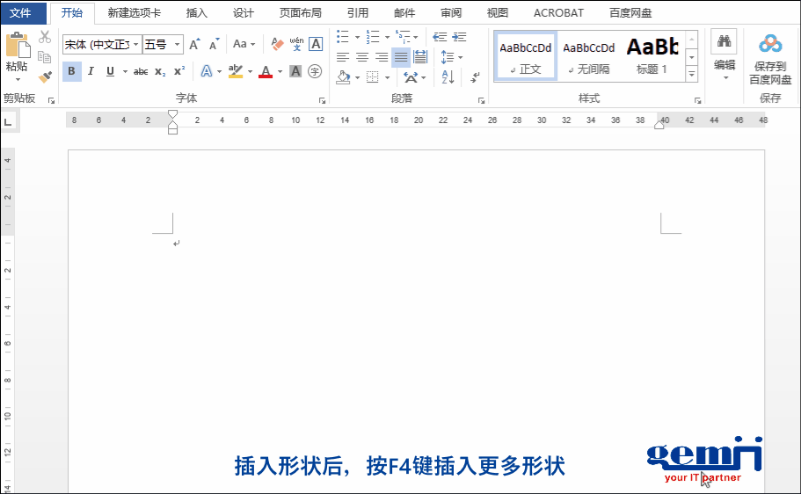Toggle strikethrough text formatting
The width and height of the screenshot is (801, 494).
pyautogui.click(x=141, y=71)
